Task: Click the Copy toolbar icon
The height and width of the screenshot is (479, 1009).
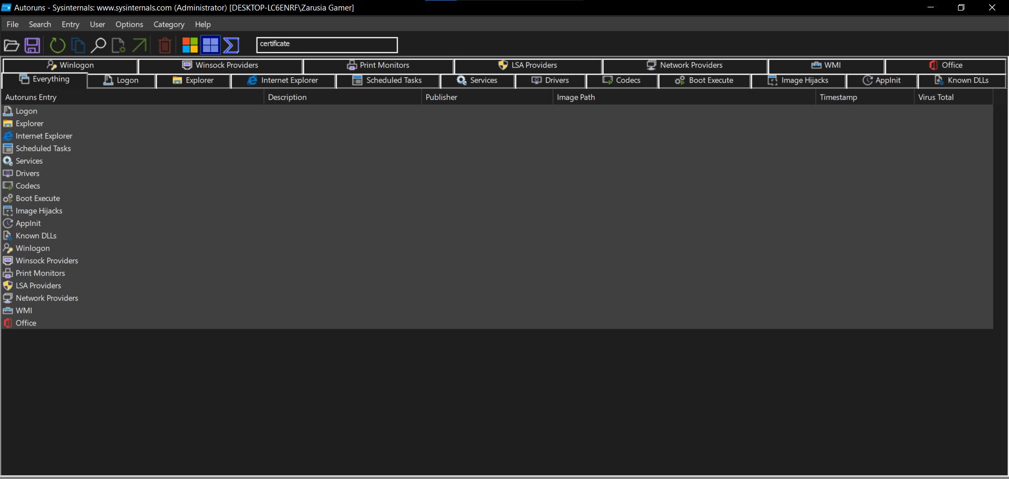Action: [78, 46]
